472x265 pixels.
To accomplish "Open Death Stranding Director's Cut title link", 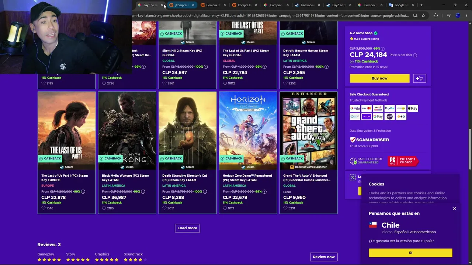I will pyautogui.click(x=185, y=178).
